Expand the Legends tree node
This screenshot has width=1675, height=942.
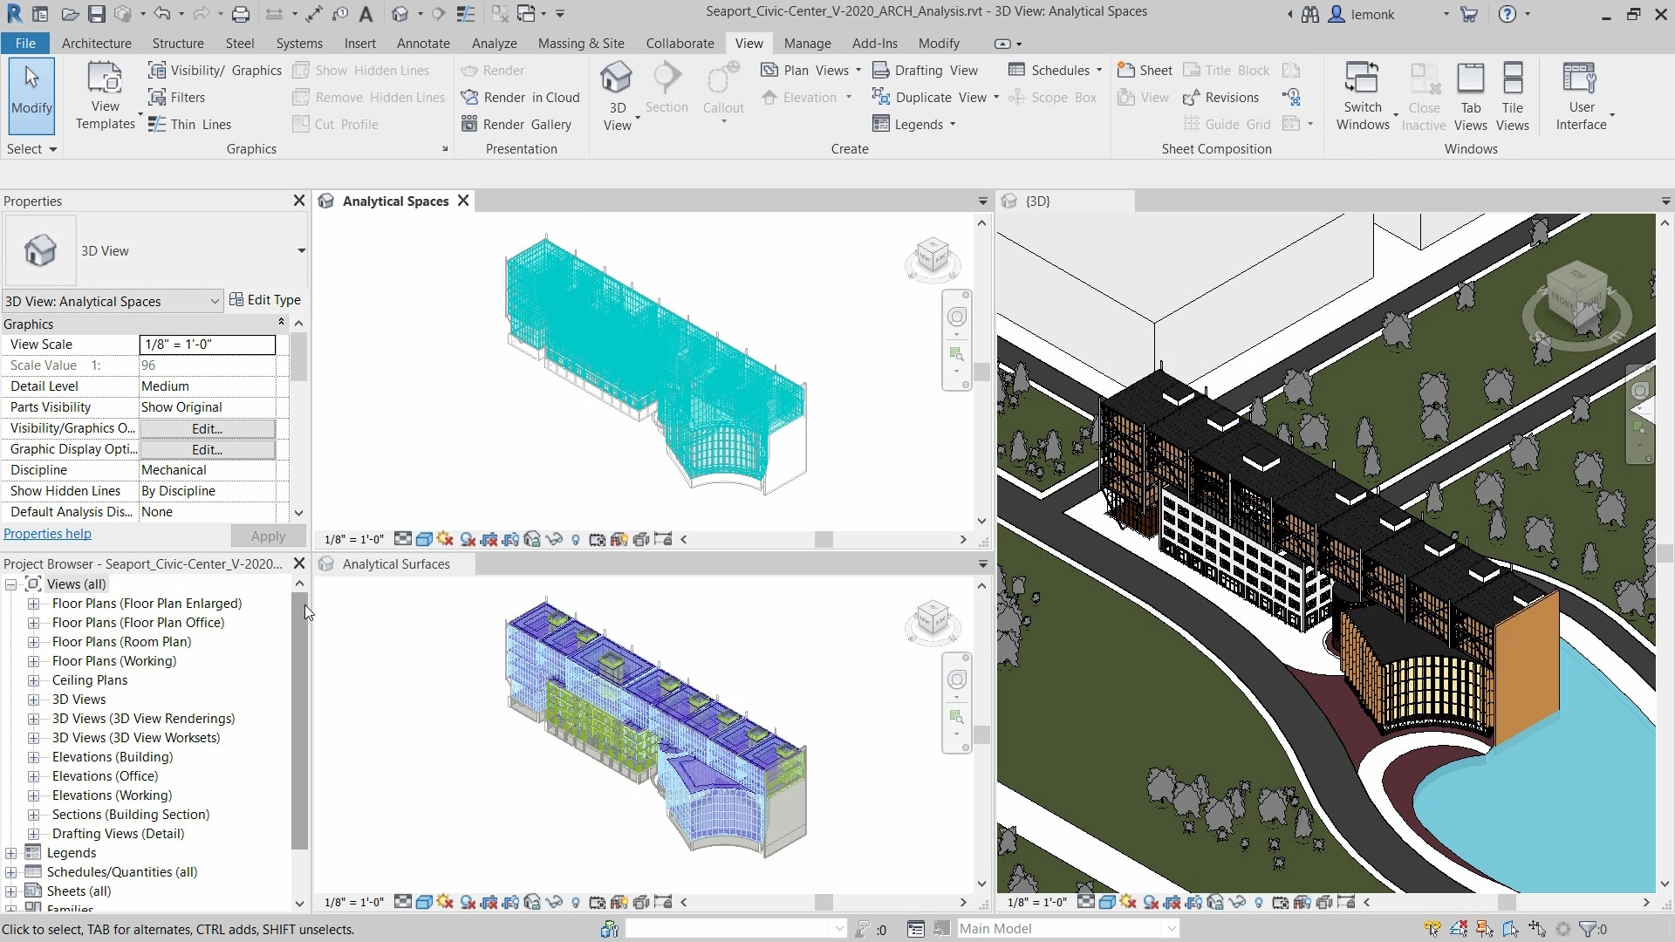pyautogui.click(x=10, y=853)
